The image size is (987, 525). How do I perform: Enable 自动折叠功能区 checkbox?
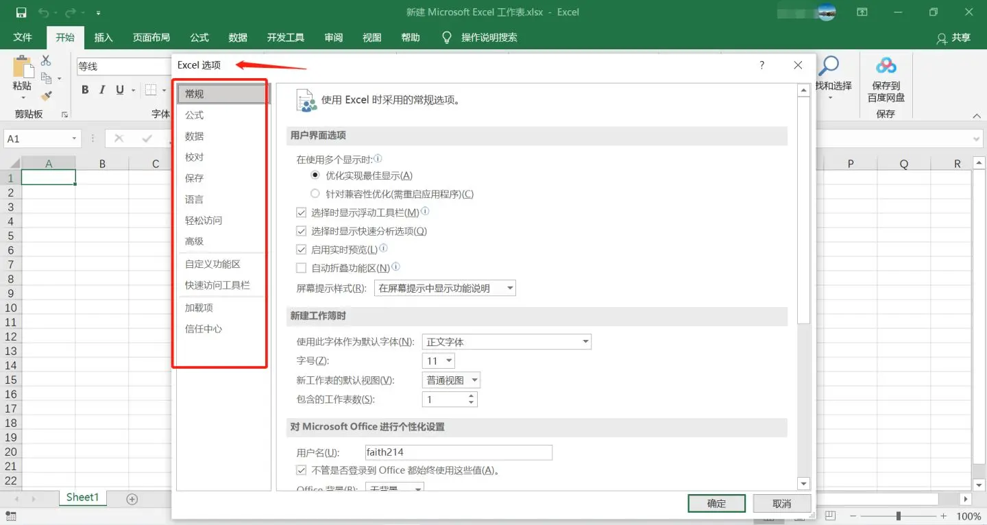pyautogui.click(x=301, y=269)
